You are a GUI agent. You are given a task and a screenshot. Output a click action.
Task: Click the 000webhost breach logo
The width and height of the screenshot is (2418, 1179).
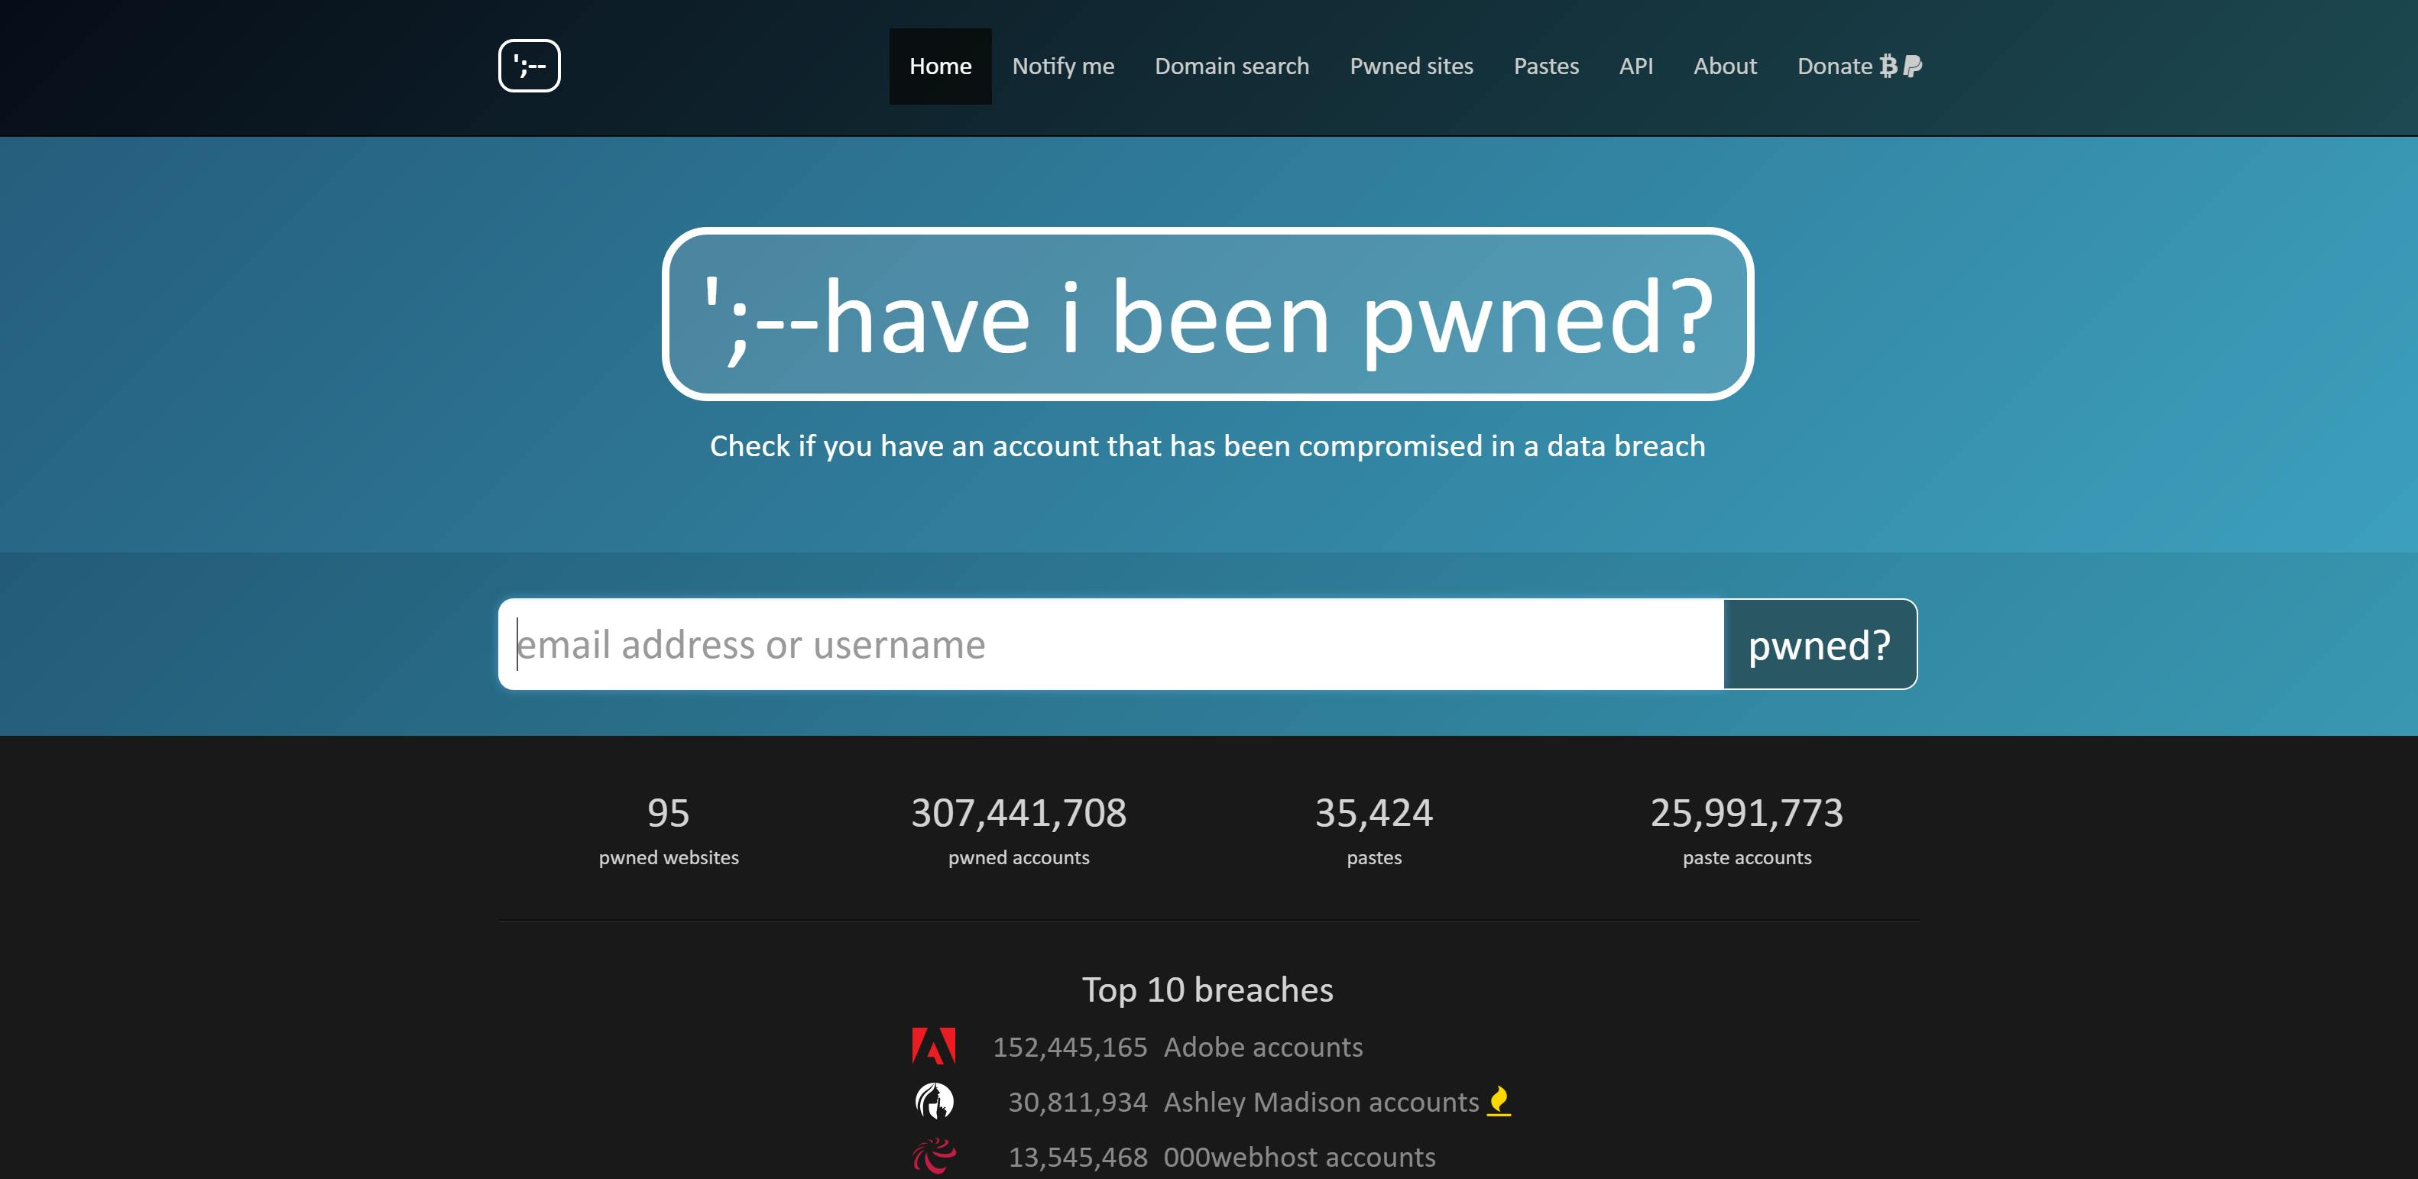pos(933,1157)
